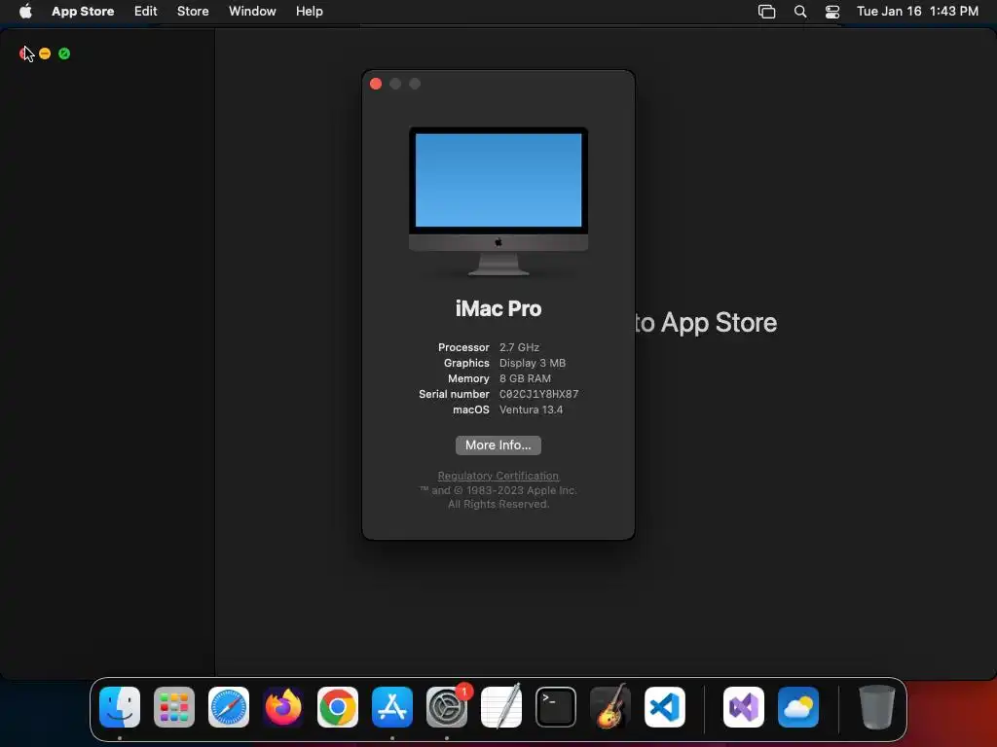Launch Visual Studio from the Dock
This screenshot has width=997, height=747.
point(744,707)
